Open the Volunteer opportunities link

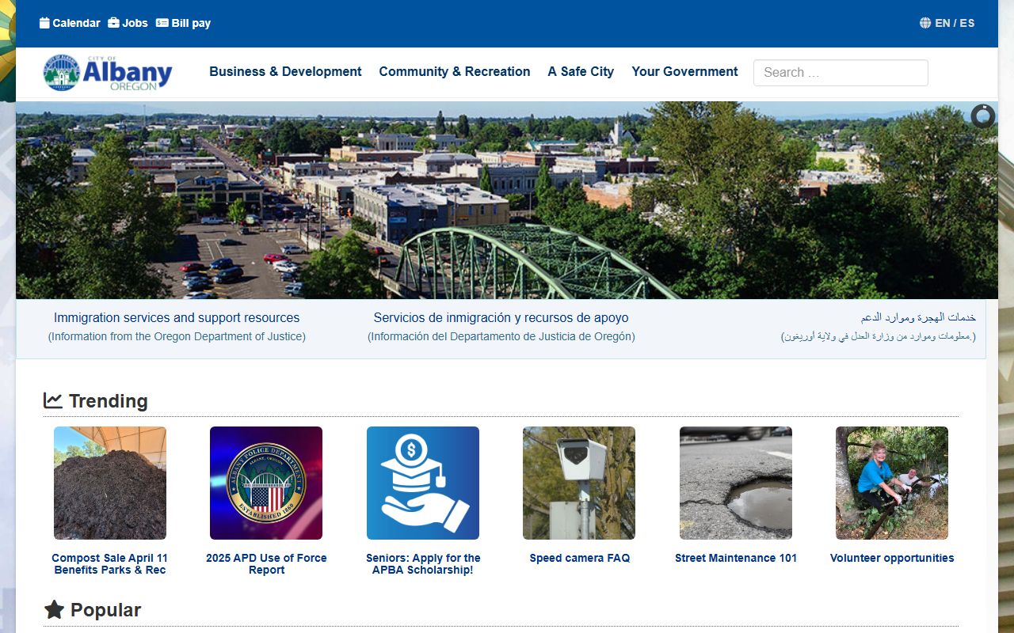tap(892, 558)
